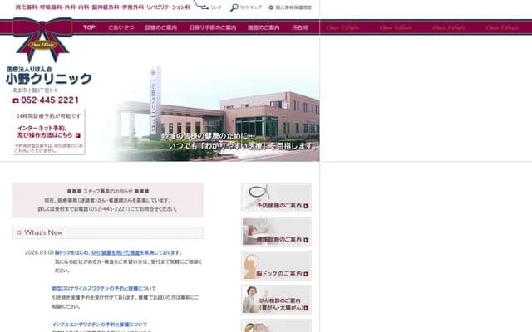The width and height of the screenshot is (532, 332).
Task: Go to the TOP page
Action: pyautogui.click(x=89, y=27)
